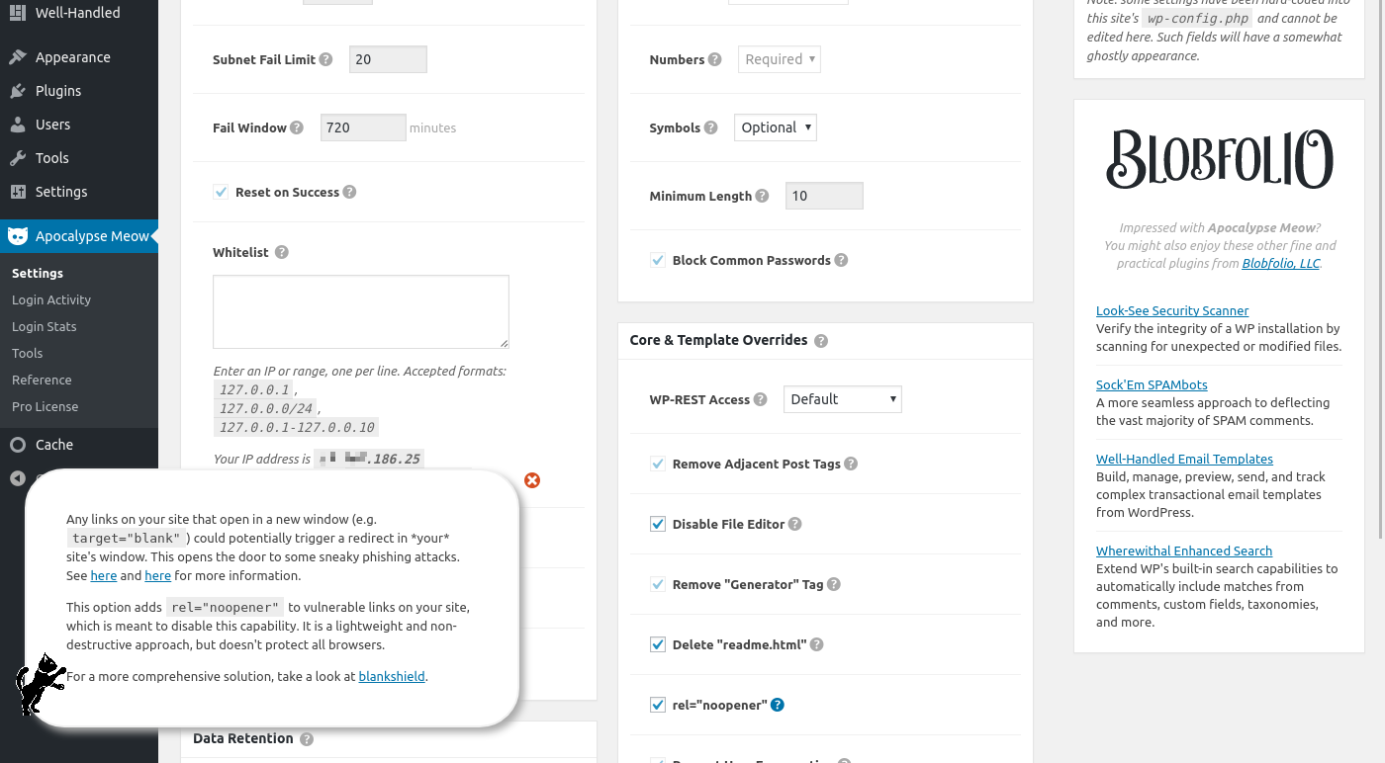Click into the Subnet Fail Limit field
The height and width of the screenshot is (763, 1385).
click(388, 59)
